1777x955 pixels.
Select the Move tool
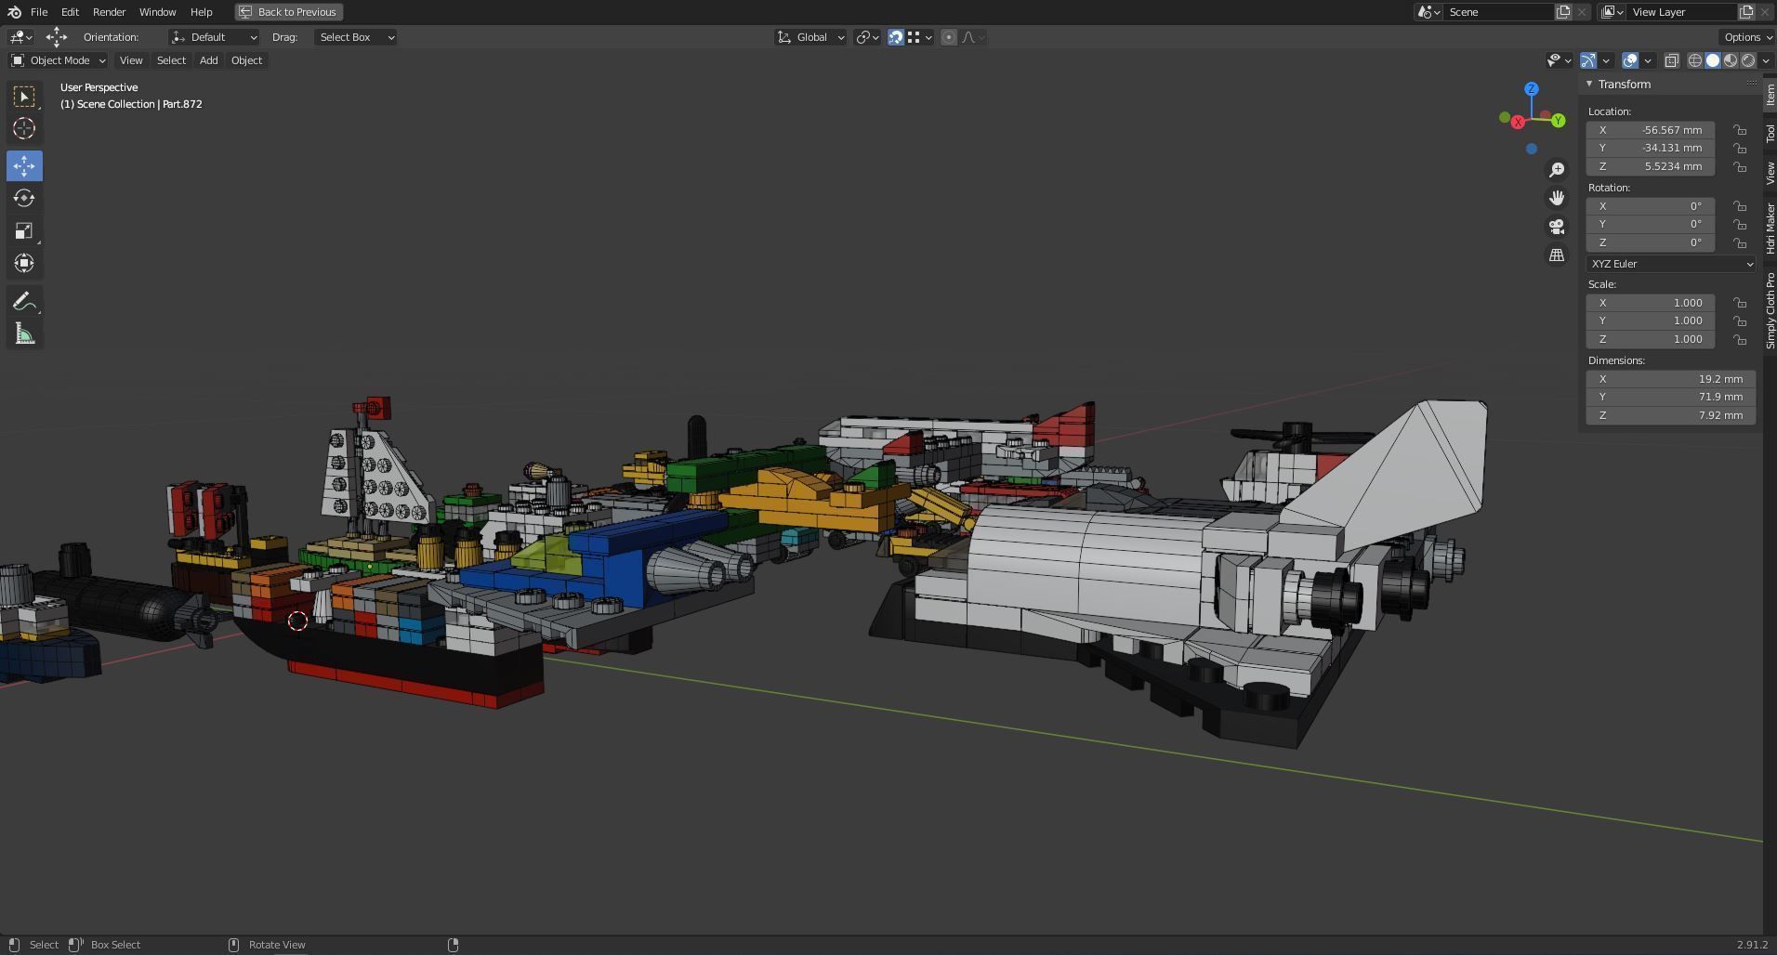tap(24, 166)
